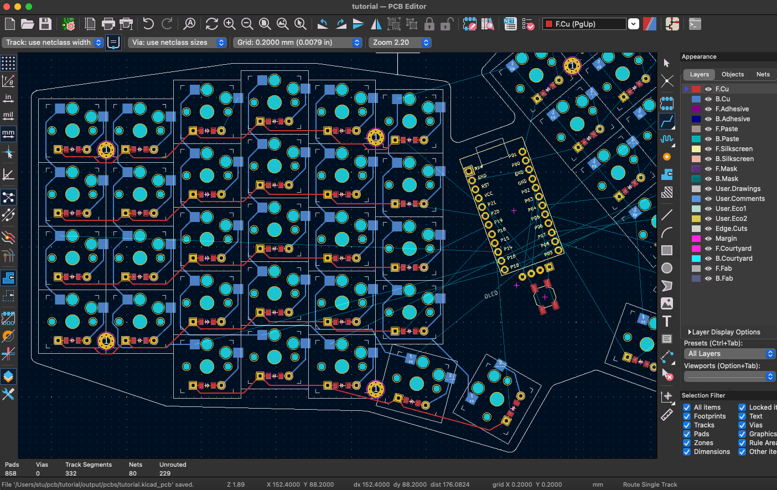Select the Tune Track Length tool

pyautogui.click(x=667, y=139)
